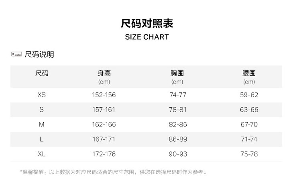Click the 尺码对照表 title
The image size is (293, 193).
tap(147, 23)
